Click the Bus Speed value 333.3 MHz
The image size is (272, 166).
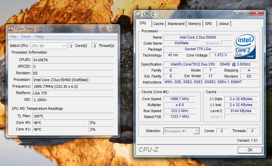coord(179,111)
